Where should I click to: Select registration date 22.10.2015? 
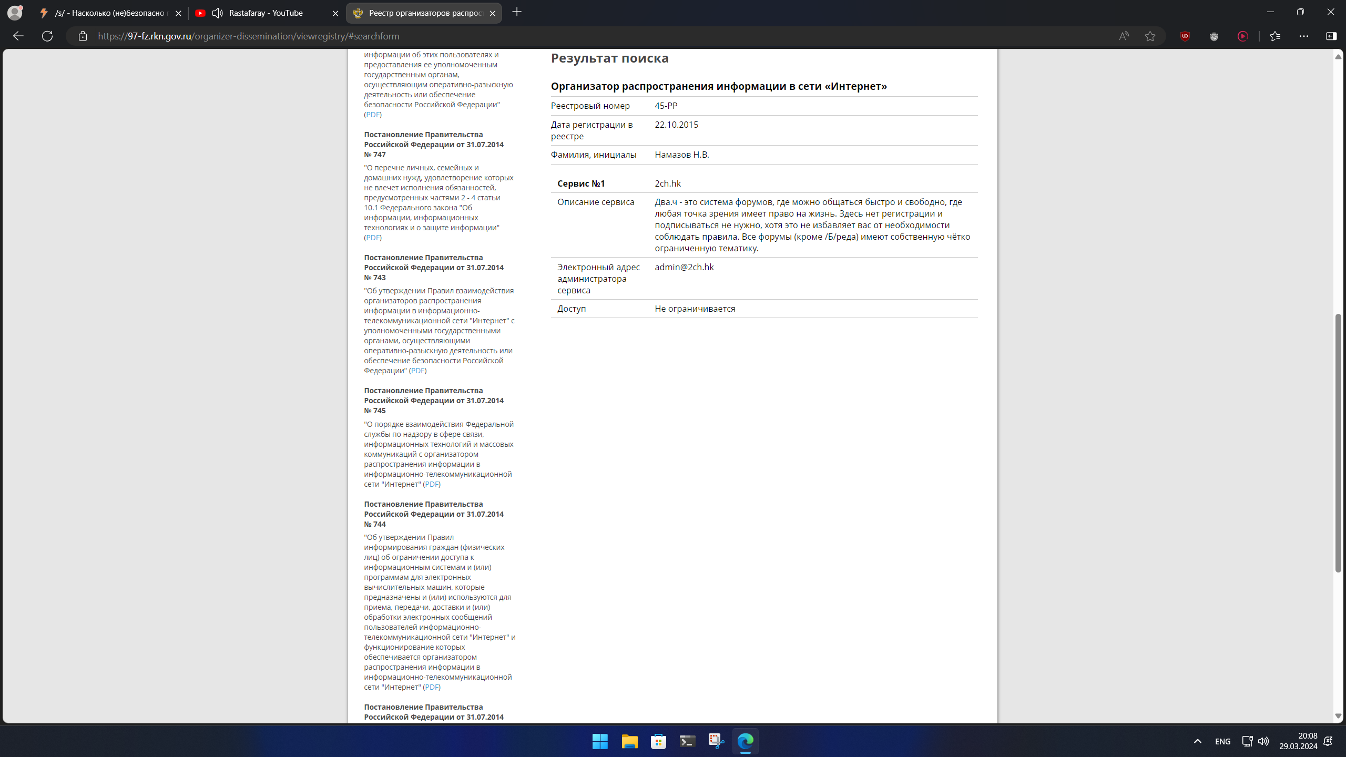click(x=677, y=125)
